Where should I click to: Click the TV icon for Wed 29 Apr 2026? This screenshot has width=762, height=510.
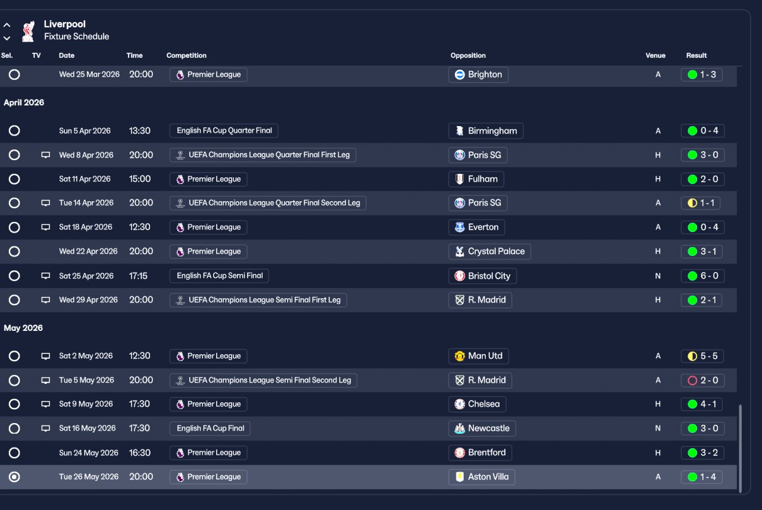coord(45,300)
